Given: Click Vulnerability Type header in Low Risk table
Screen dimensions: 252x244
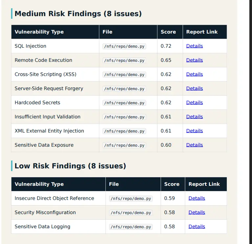Looking at the screenshot, I should (39, 184).
